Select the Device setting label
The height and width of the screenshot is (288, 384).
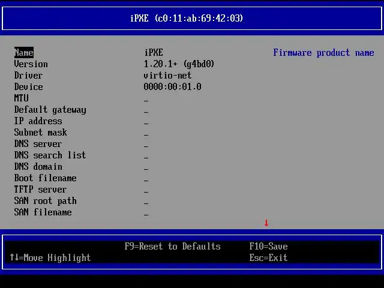(x=28, y=86)
